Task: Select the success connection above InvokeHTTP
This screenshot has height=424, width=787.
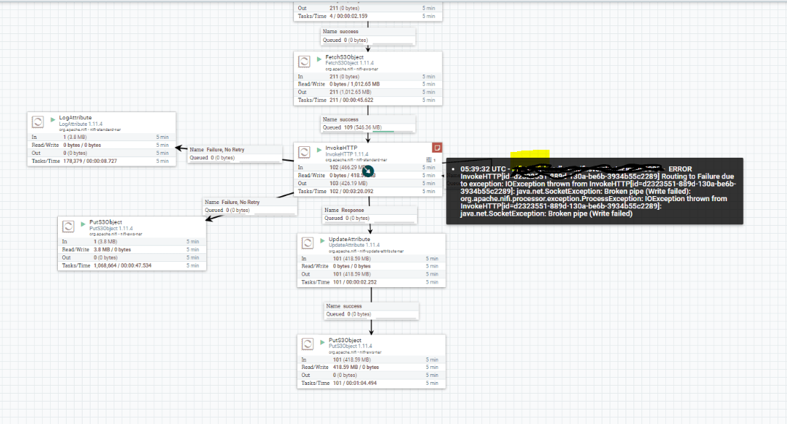Action: coord(368,122)
